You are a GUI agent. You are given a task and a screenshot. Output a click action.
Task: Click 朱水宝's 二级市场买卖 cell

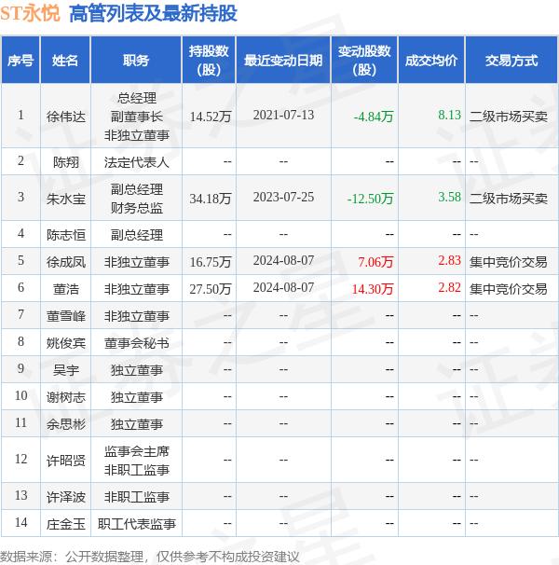click(x=508, y=199)
